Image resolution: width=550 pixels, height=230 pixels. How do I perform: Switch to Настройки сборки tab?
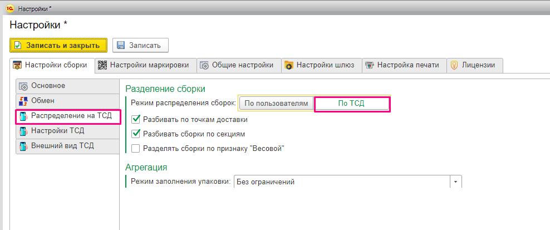coord(53,65)
